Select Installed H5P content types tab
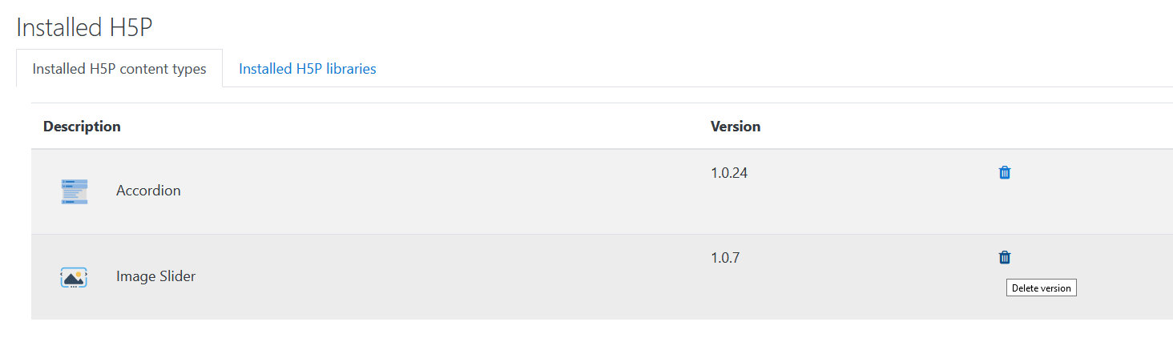Viewport: 1173px width, 354px height. (x=119, y=69)
